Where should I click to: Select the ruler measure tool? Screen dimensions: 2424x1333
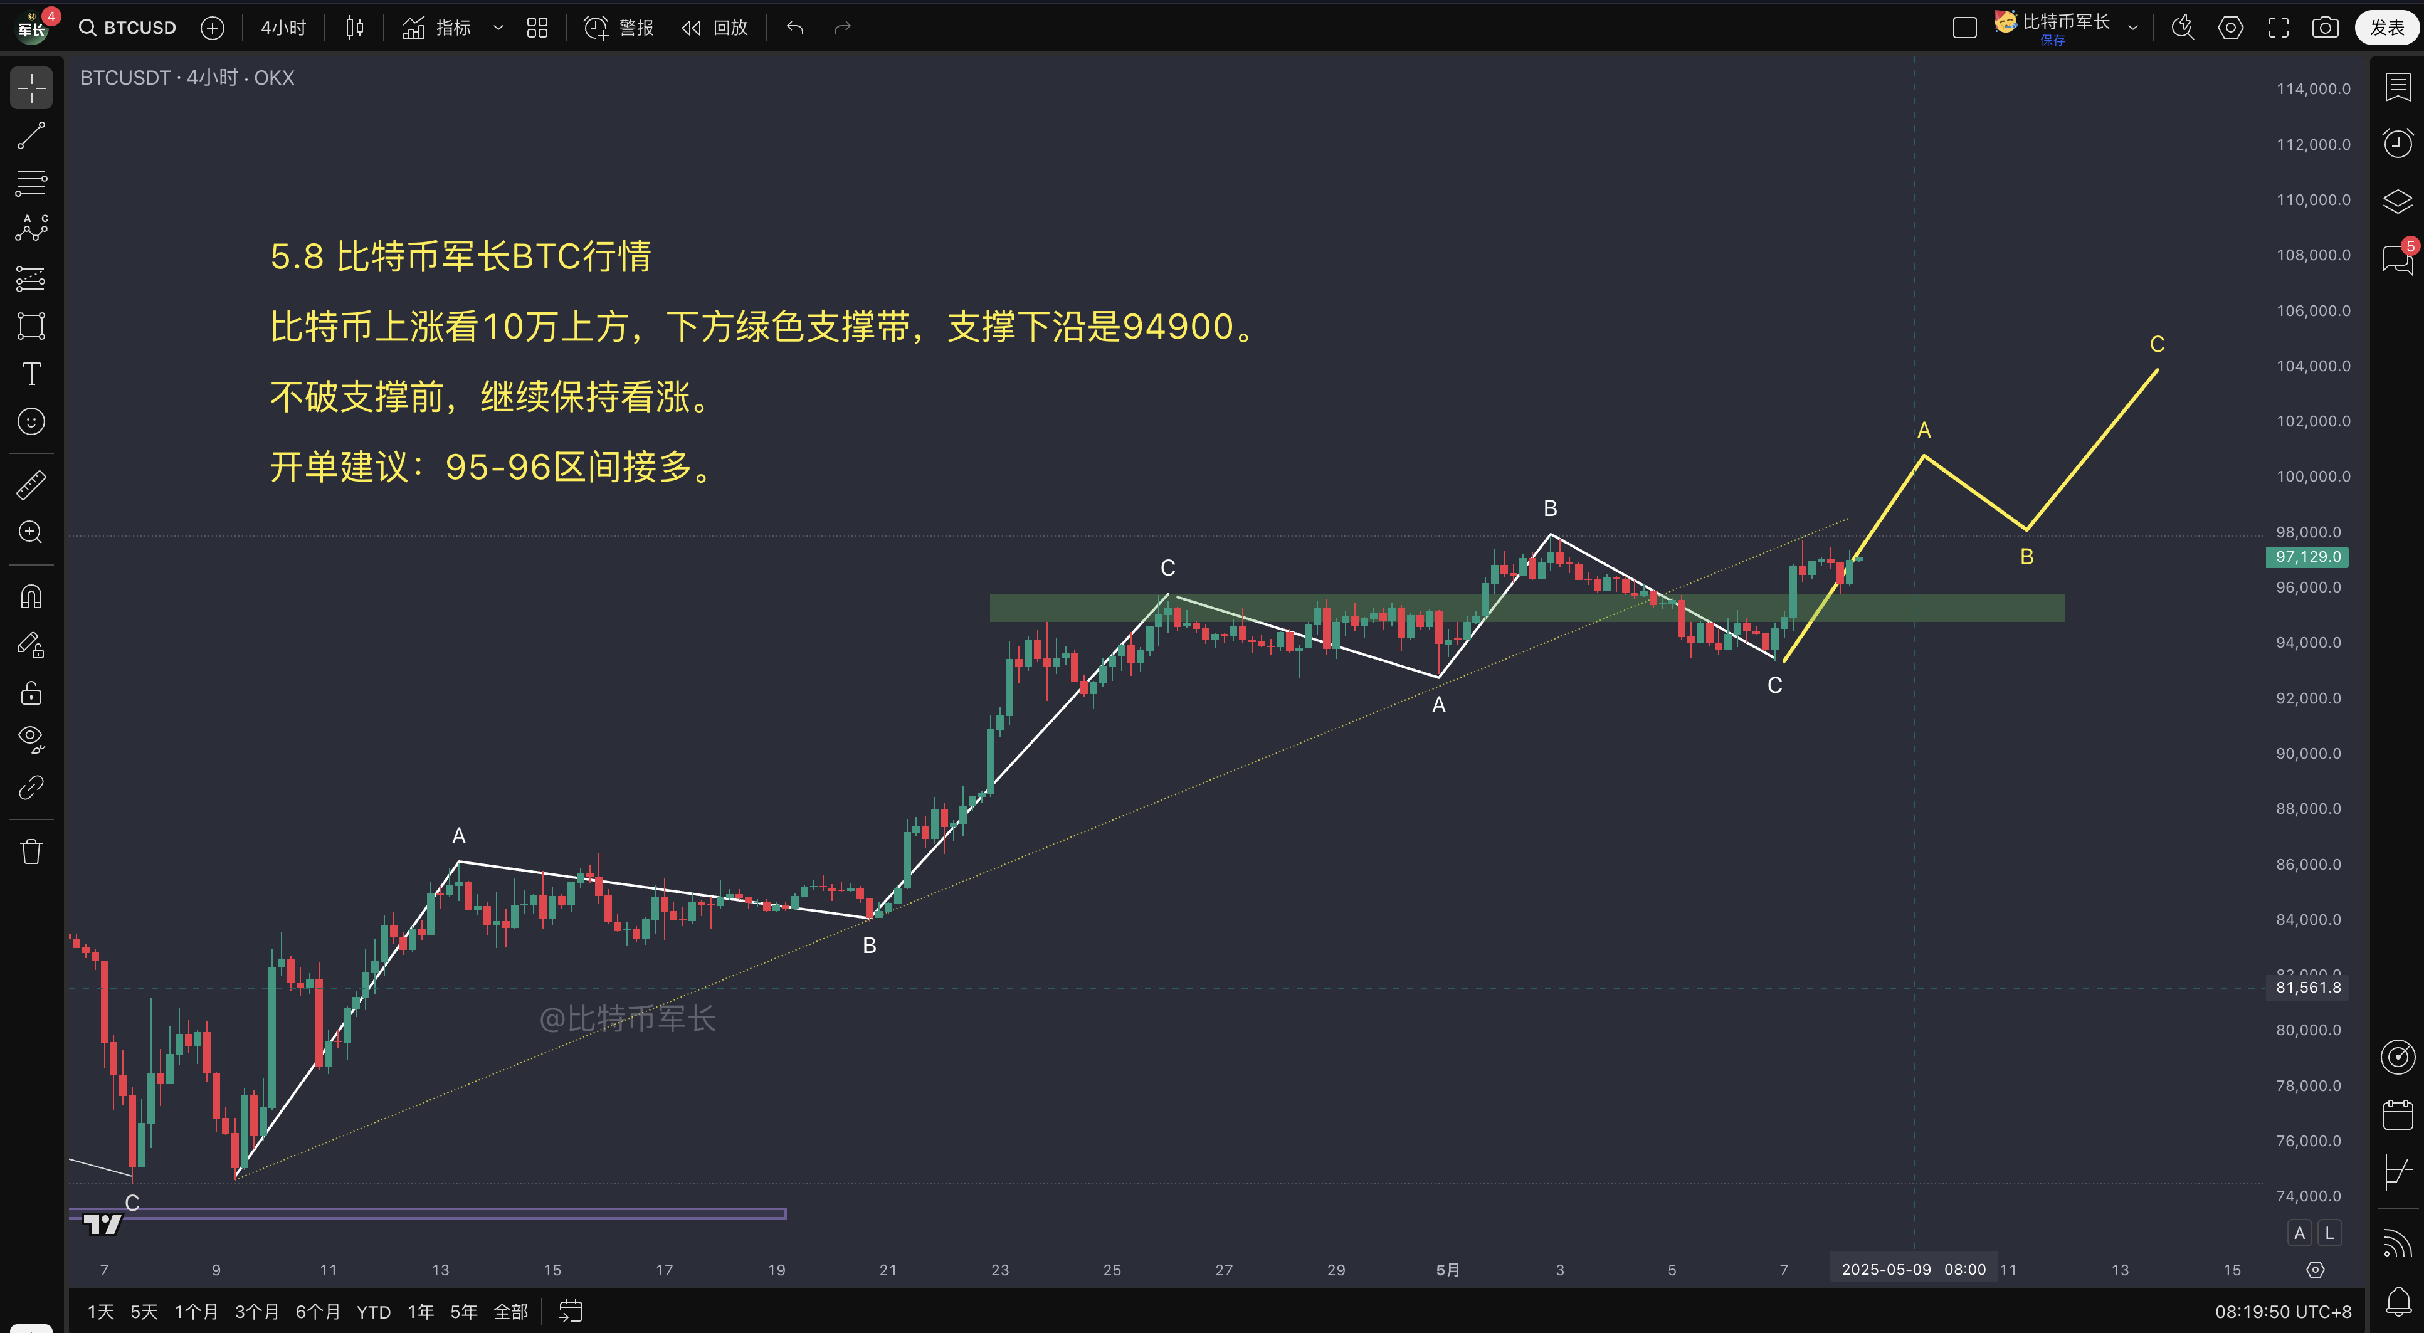point(31,485)
